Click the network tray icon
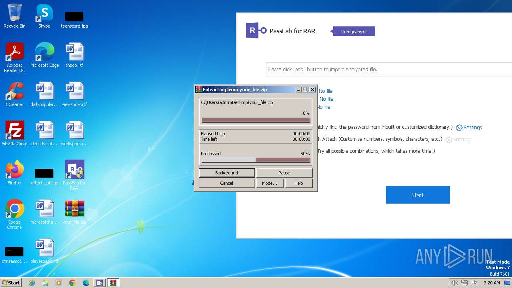This screenshot has height=288, width=512. [464, 283]
